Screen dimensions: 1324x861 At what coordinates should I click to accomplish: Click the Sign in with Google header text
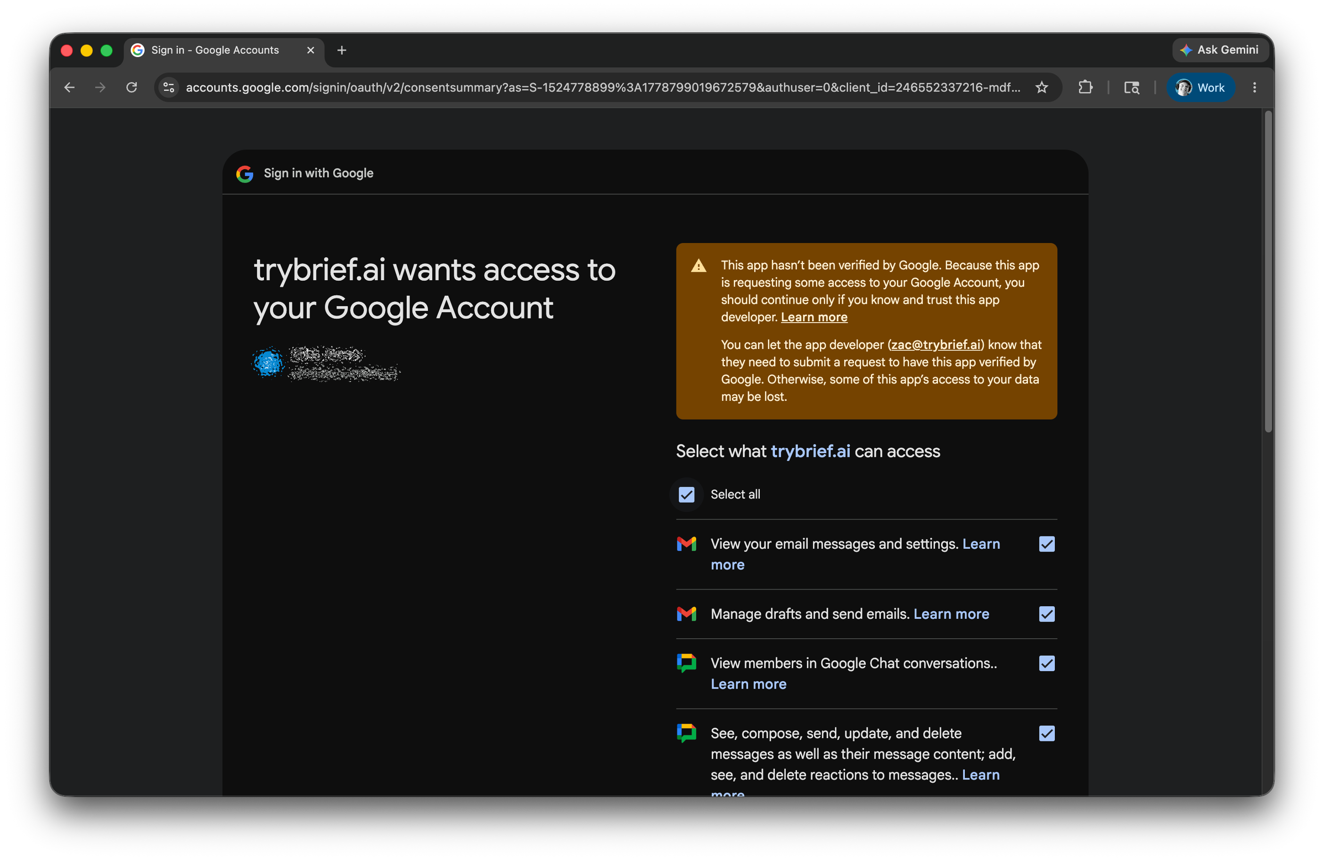(x=318, y=173)
